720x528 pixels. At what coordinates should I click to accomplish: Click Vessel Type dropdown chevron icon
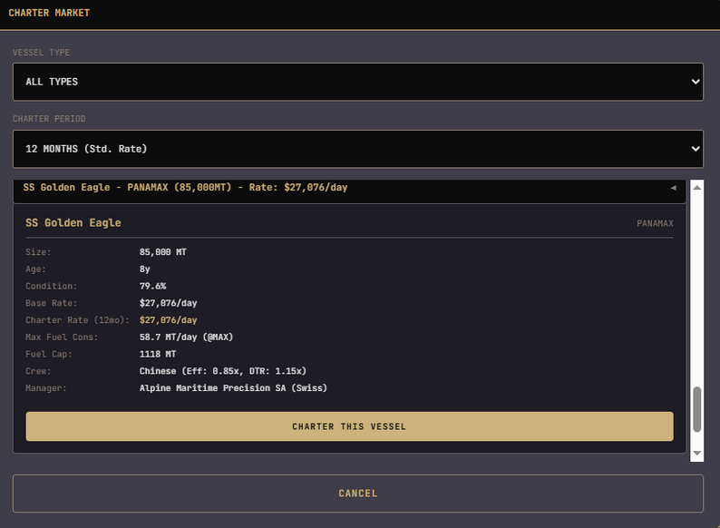pyautogui.click(x=696, y=82)
